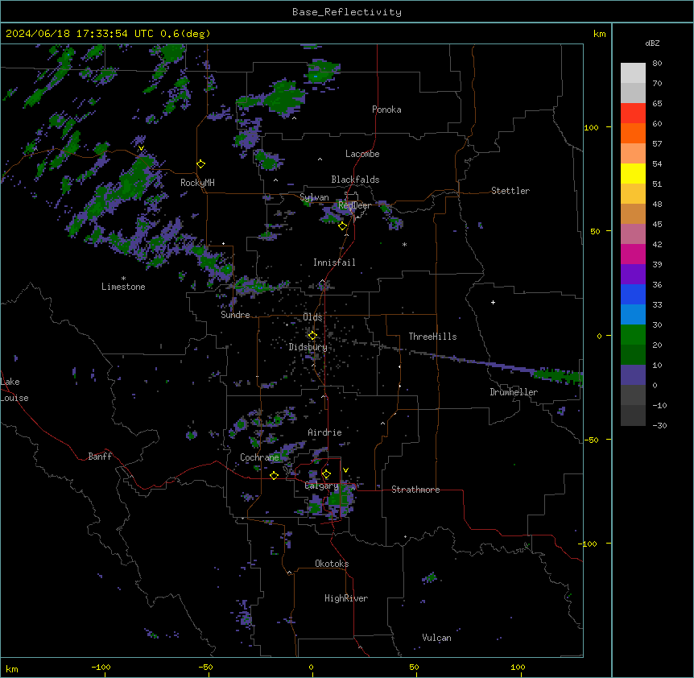The width and height of the screenshot is (694, 678).
Task: Select the Lacombe city label
Action: (x=362, y=154)
